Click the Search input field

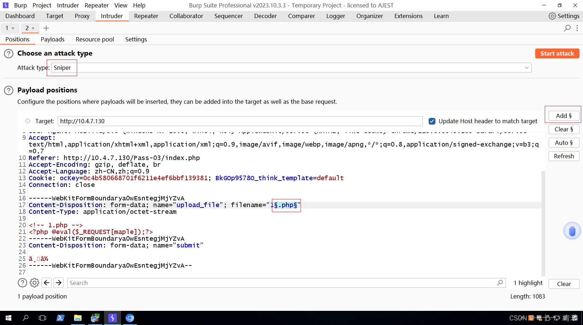point(286,283)
